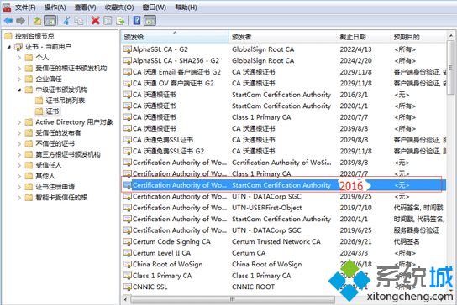The height and width of the screenshot is (305, 457).
Task: Expand the 个人 folder node
Action: pyautogui.click(x=19, y=58)
